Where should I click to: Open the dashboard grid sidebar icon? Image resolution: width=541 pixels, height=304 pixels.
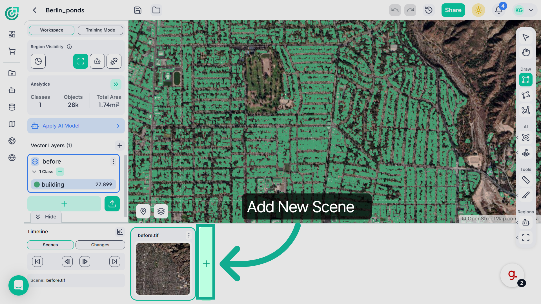coord(12,34)
